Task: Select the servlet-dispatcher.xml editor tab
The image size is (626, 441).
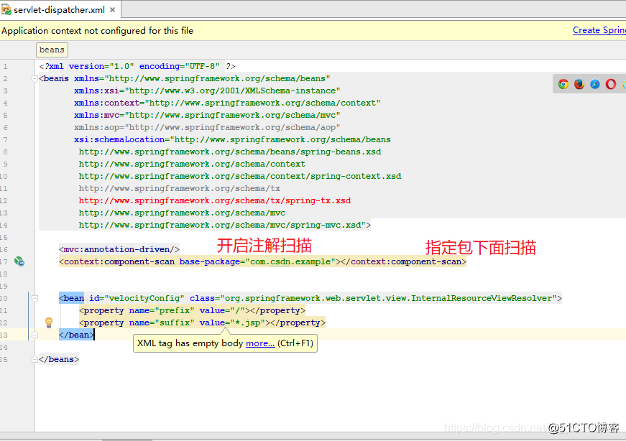Action: coord(60,9)
